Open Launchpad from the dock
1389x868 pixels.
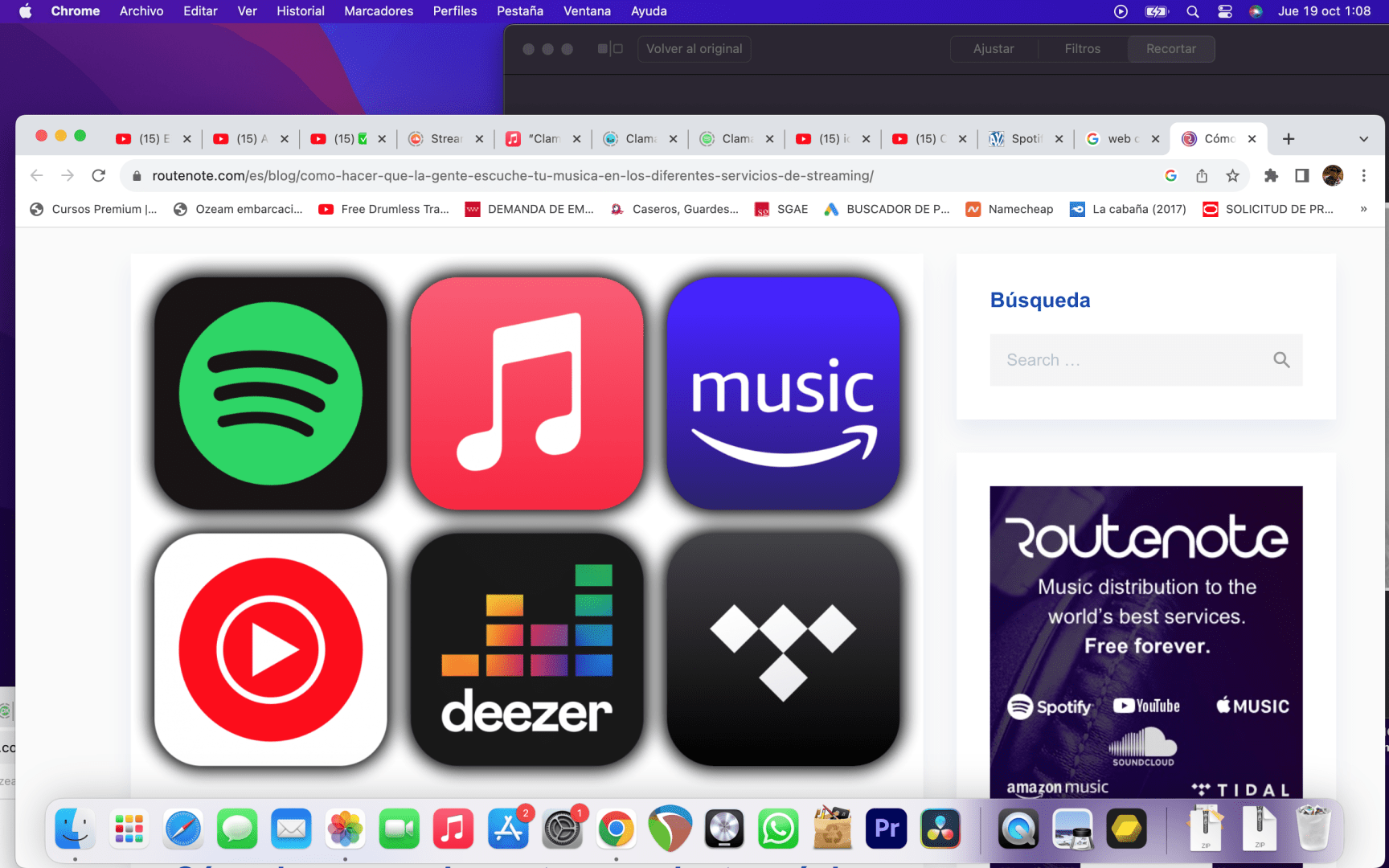pyautogui.click(x=129, y=829)
